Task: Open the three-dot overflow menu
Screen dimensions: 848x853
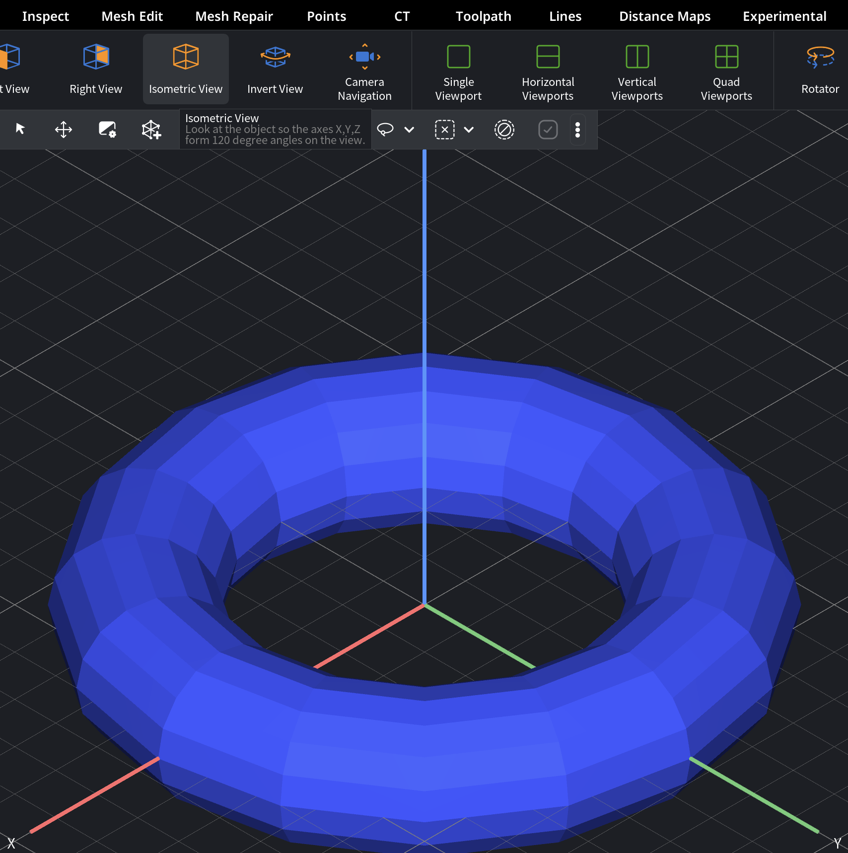Action: coord(577,130)
